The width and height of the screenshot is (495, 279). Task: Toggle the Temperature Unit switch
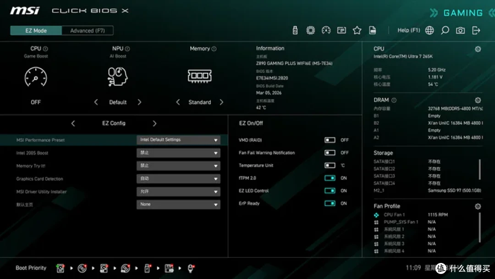pyautogui.click(x=330, y=165)
